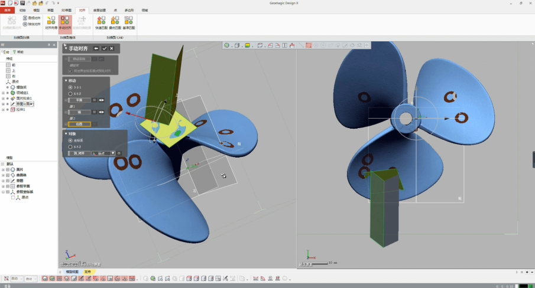535x288 pixels.
Task: Cancel manual alignment dialog with X icon
Action: 111,48
